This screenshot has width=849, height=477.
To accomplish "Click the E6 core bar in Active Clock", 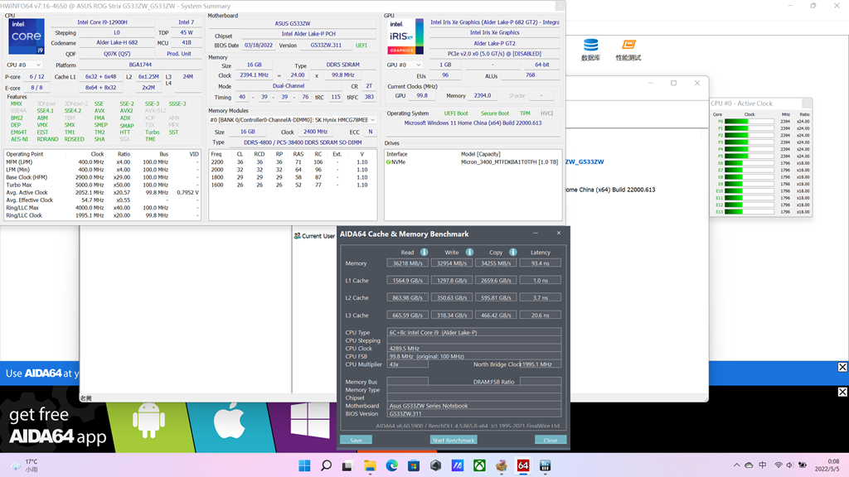I will (x=749, y=163).
